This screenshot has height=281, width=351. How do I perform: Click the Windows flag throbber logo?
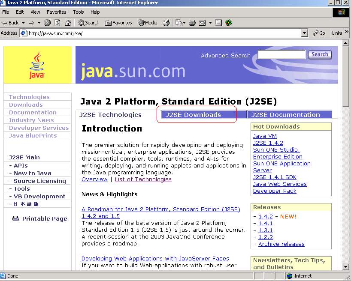pyautogui.click(x=341, y=12)
